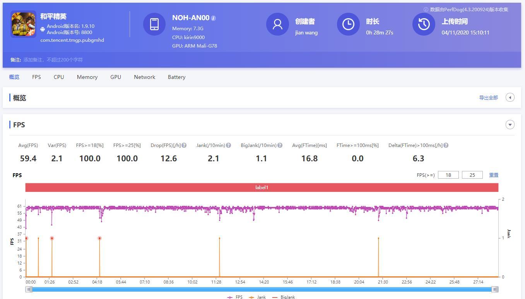Select the red label1 bar
Viewport: 525px width, 299px height.
pos(262,188)
